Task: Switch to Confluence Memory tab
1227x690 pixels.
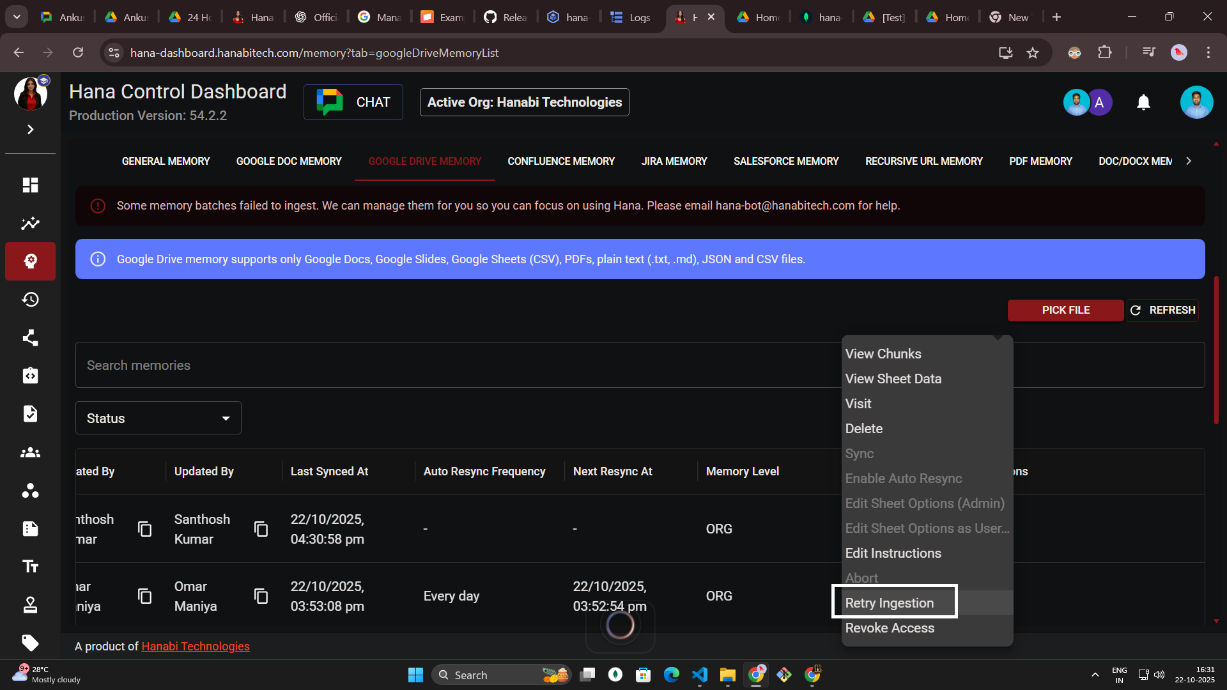Action: tap(560, 162)
